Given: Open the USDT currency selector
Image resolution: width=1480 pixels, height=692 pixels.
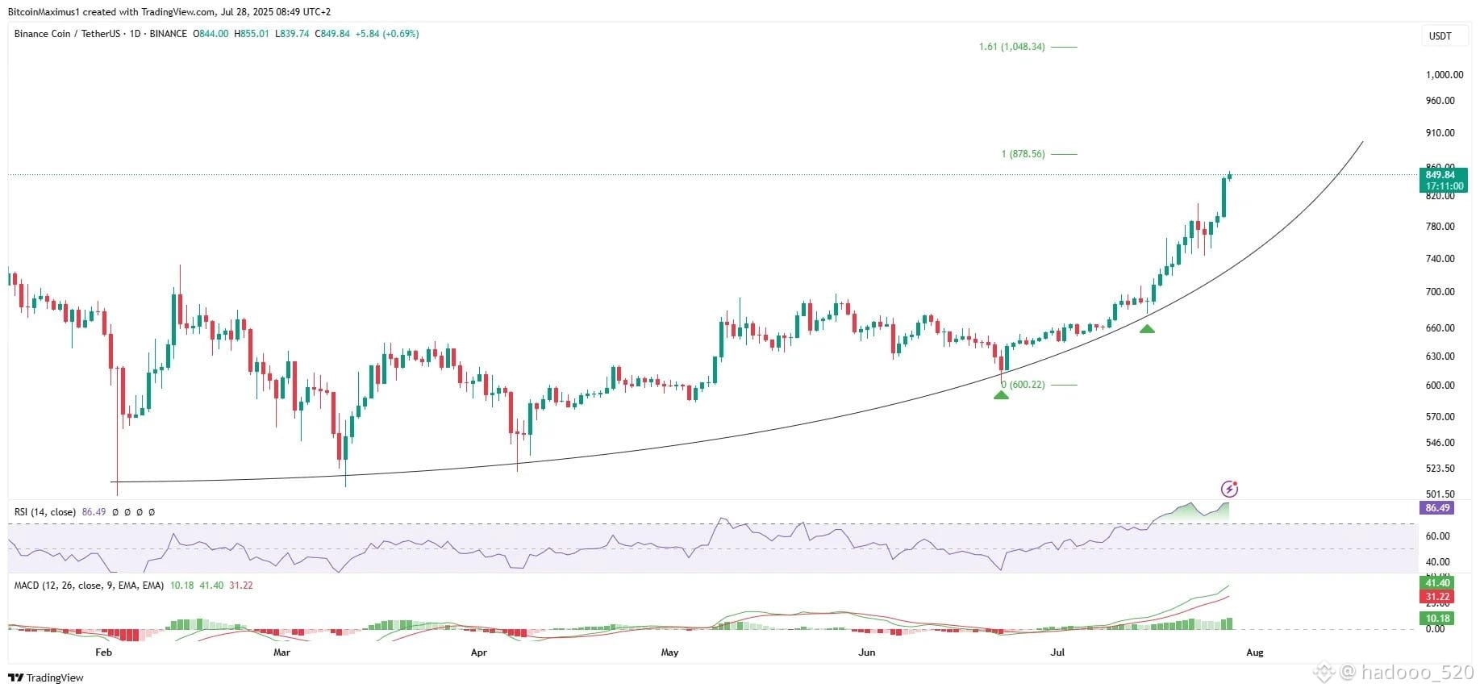Looking at the screenshot, I should [x=1440, y=36].
